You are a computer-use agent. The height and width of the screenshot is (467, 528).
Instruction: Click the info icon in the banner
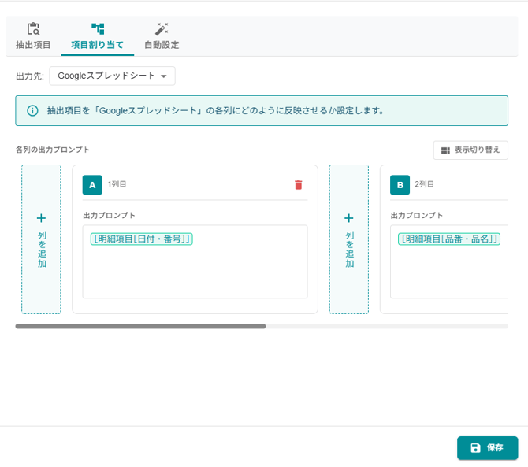(32, 111)
